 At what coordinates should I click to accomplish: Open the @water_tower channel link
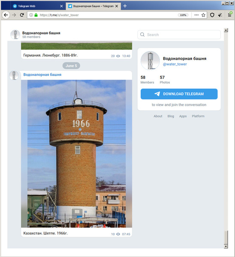coord(175,64)
